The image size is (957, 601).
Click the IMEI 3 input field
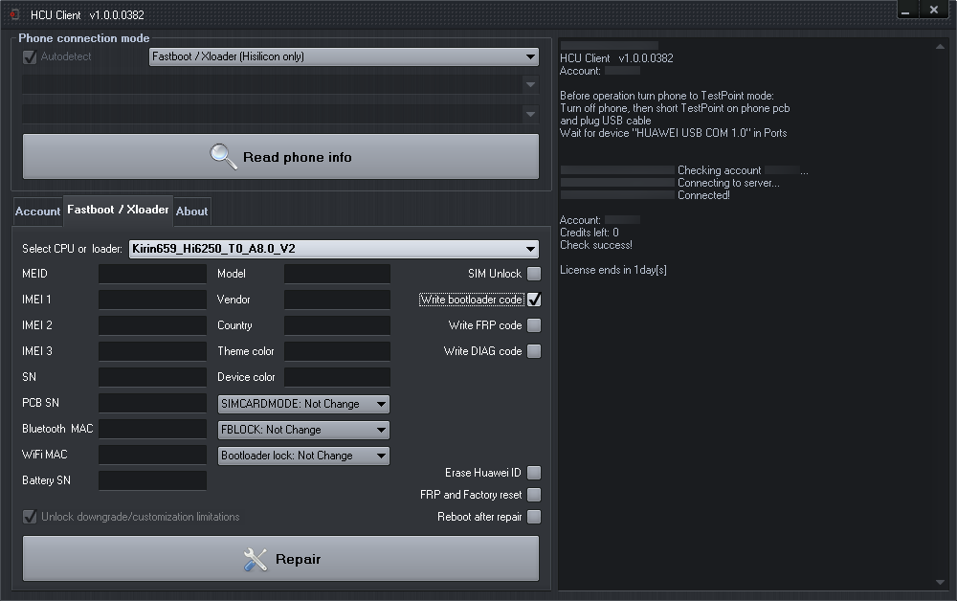(152, 351)
